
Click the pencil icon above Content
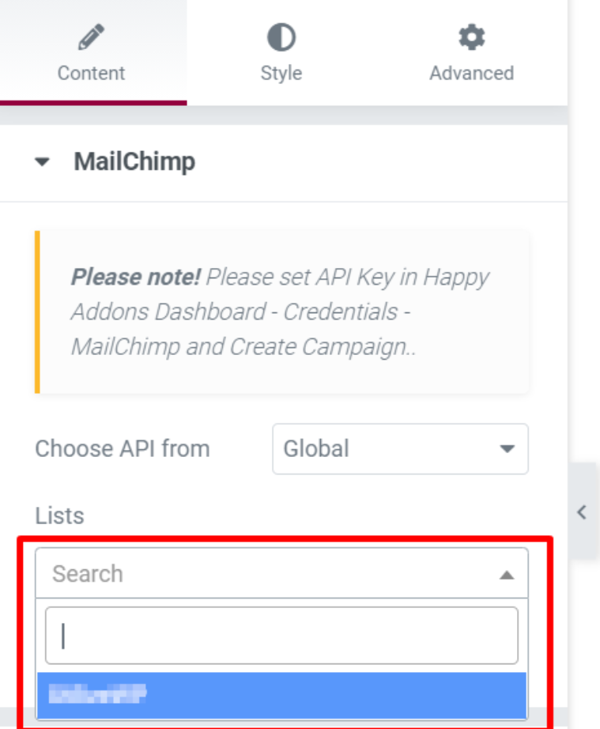[92, 37]
